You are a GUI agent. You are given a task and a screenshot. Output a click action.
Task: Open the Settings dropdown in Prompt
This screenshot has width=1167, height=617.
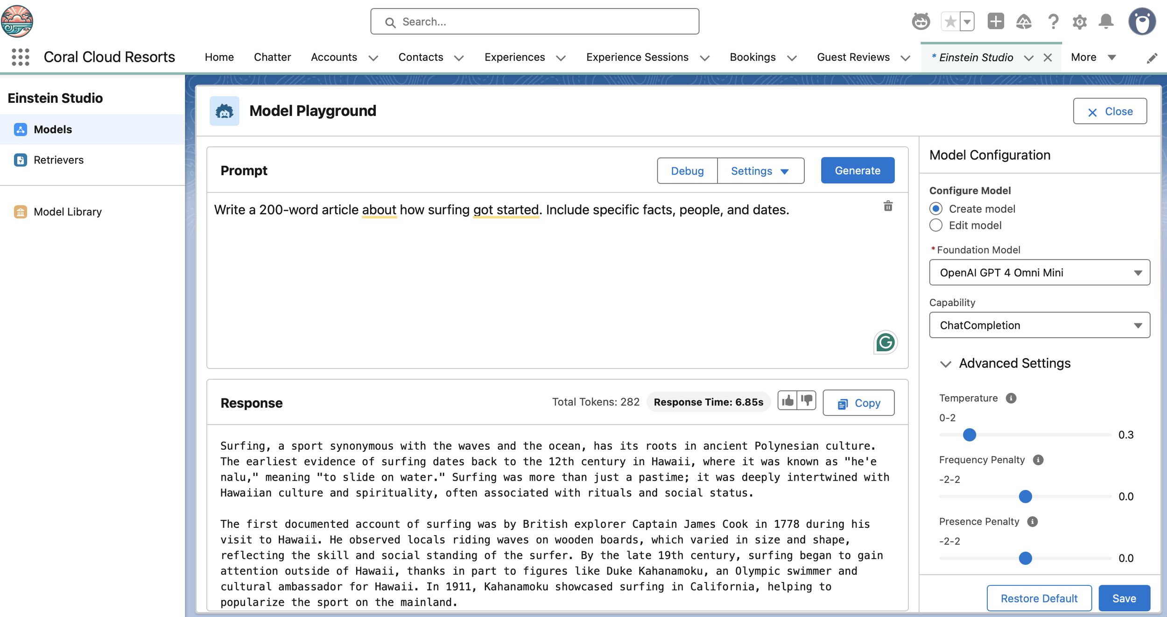click(x=760, y=171)
